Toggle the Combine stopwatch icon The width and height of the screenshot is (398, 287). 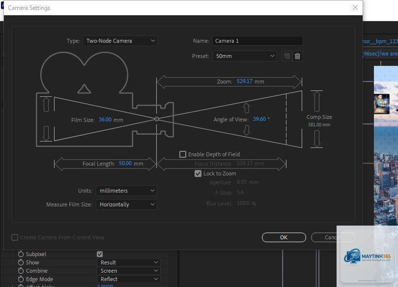(21, 271)
